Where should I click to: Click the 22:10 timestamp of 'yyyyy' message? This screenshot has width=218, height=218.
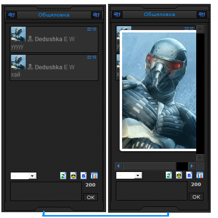click(x=92, y=29)
